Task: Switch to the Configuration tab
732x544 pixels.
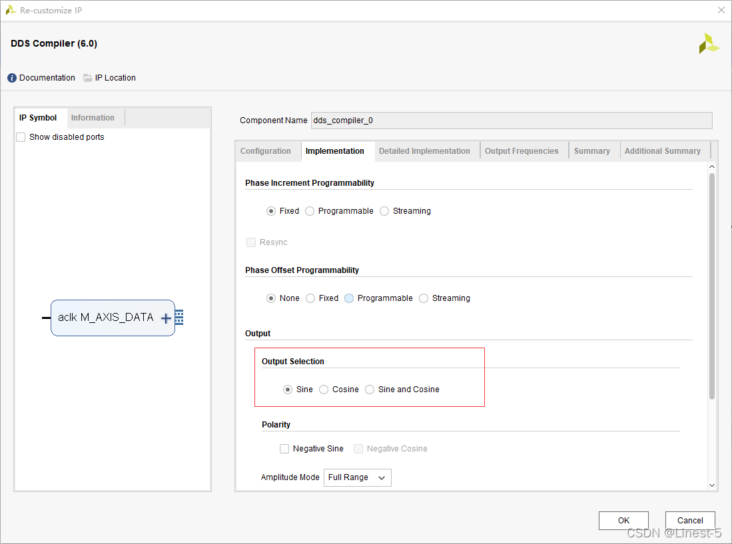Action: click(x=266, y=151)
